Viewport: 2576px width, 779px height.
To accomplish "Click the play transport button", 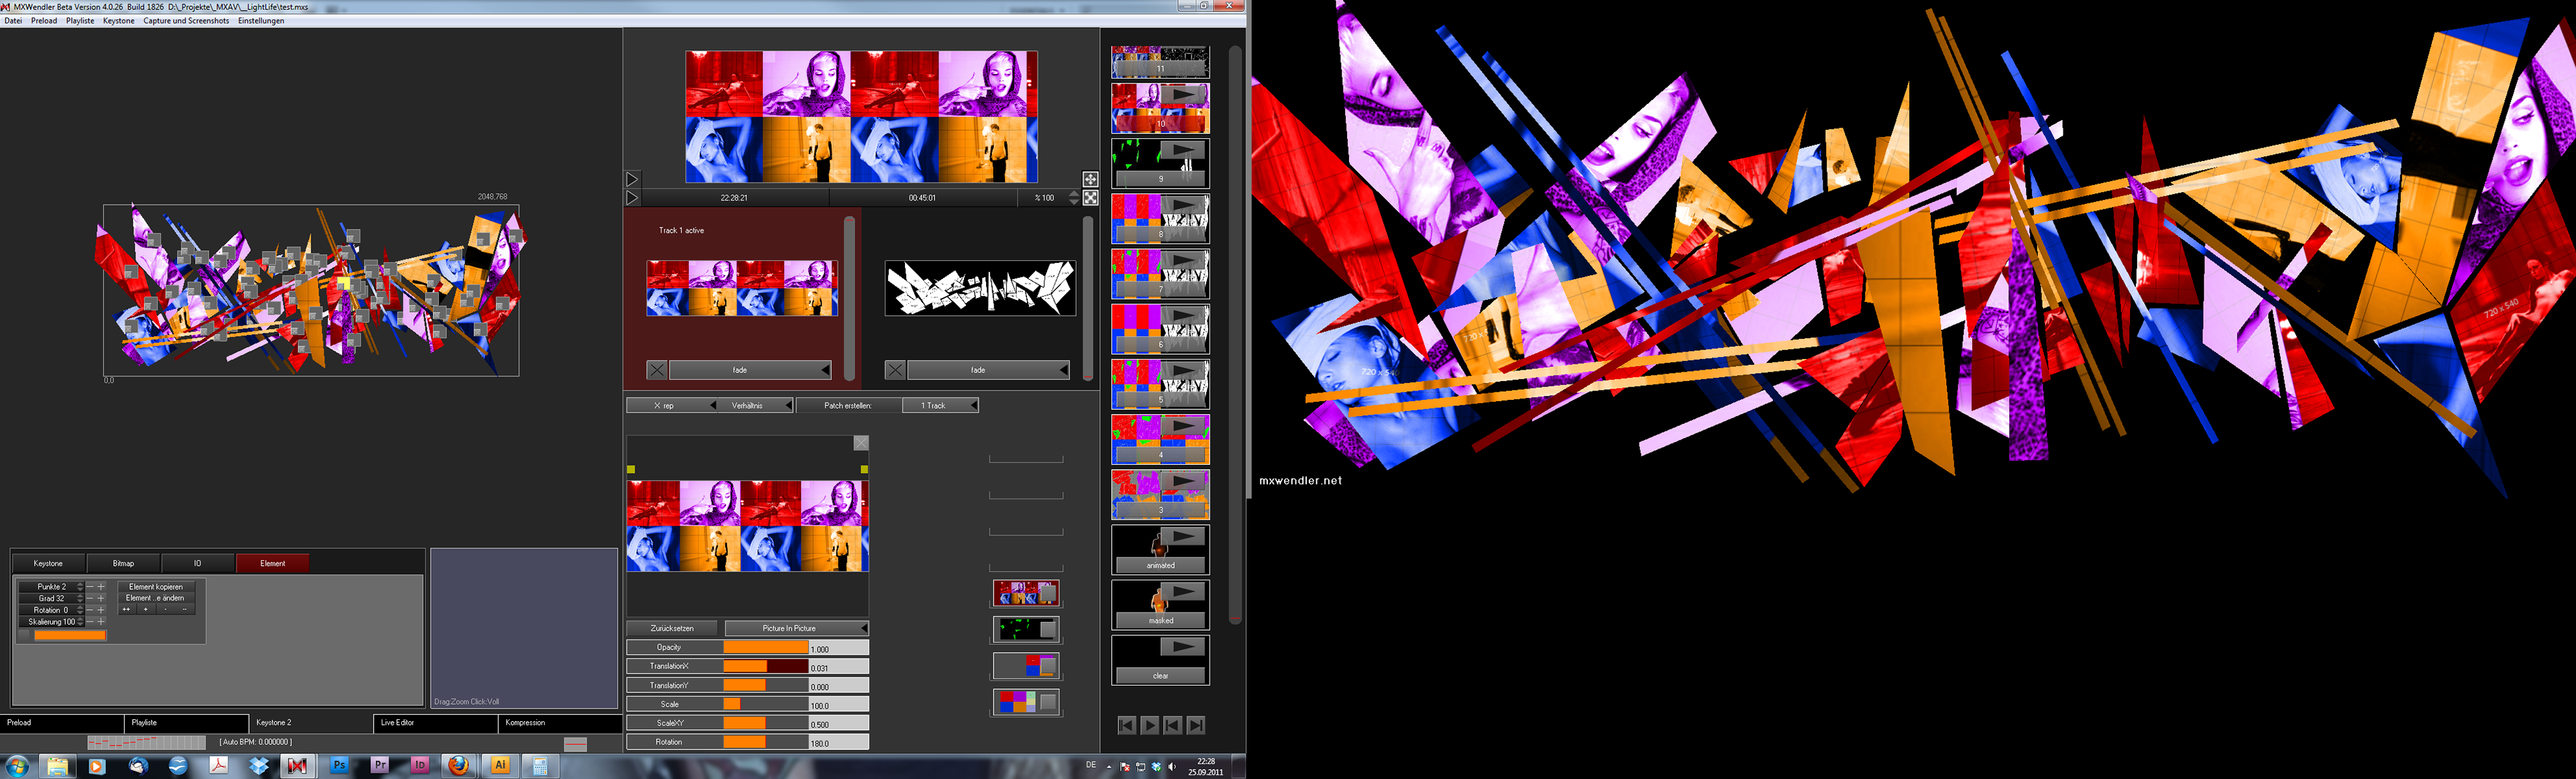I will point(1150,725).
